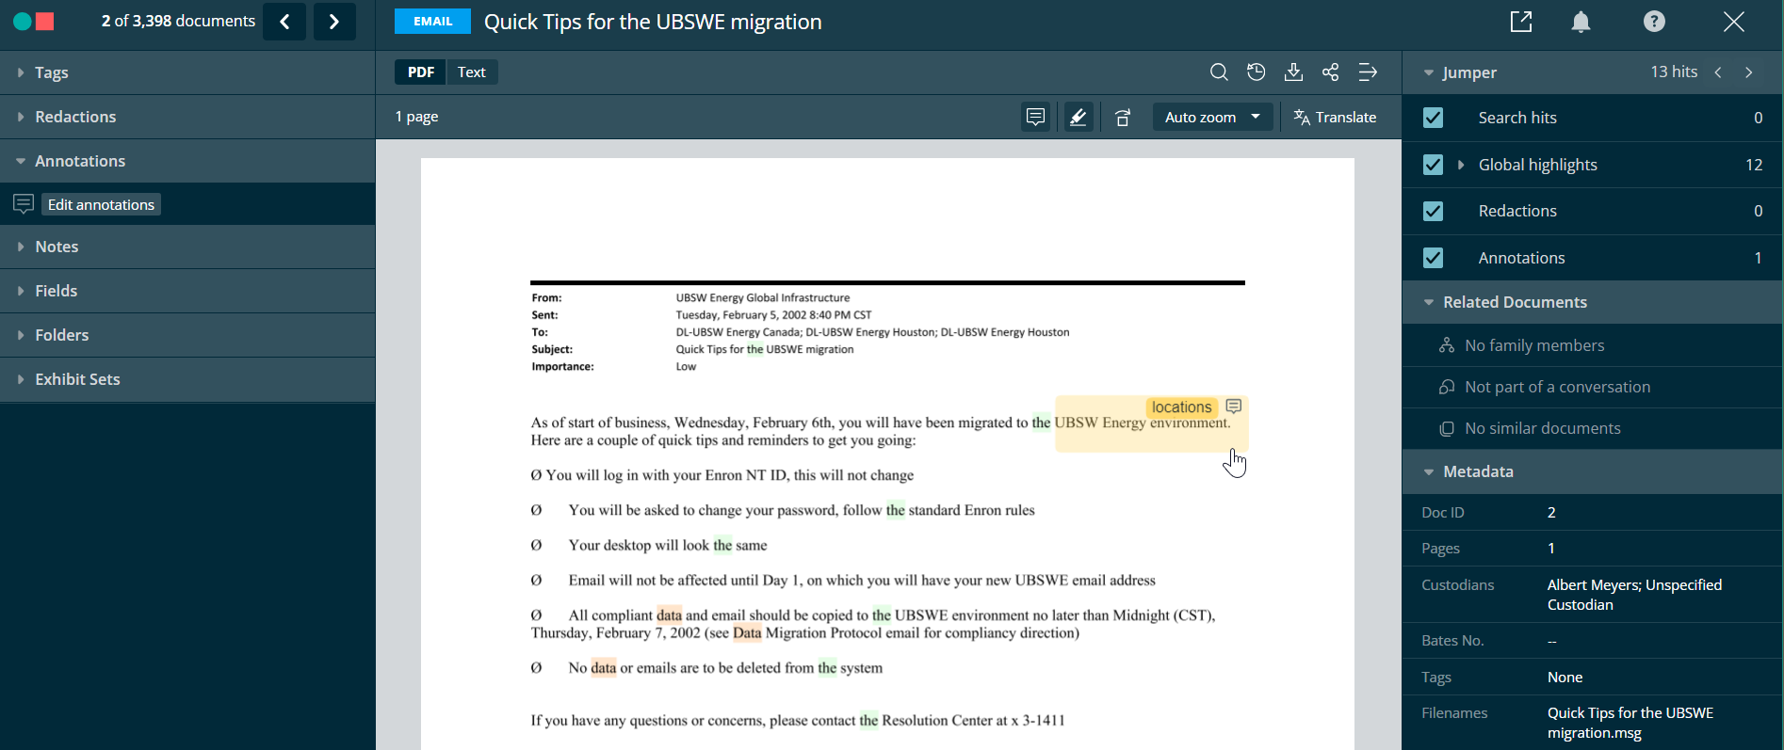Click '2 of 3,398 documents' counter
1784x750 pixels.
[x=178, y=21]
